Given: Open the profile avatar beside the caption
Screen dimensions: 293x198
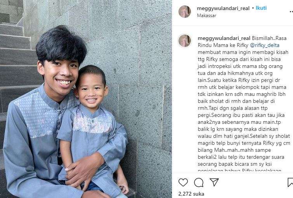Looking at the screenshot, I should coord(185,41).
